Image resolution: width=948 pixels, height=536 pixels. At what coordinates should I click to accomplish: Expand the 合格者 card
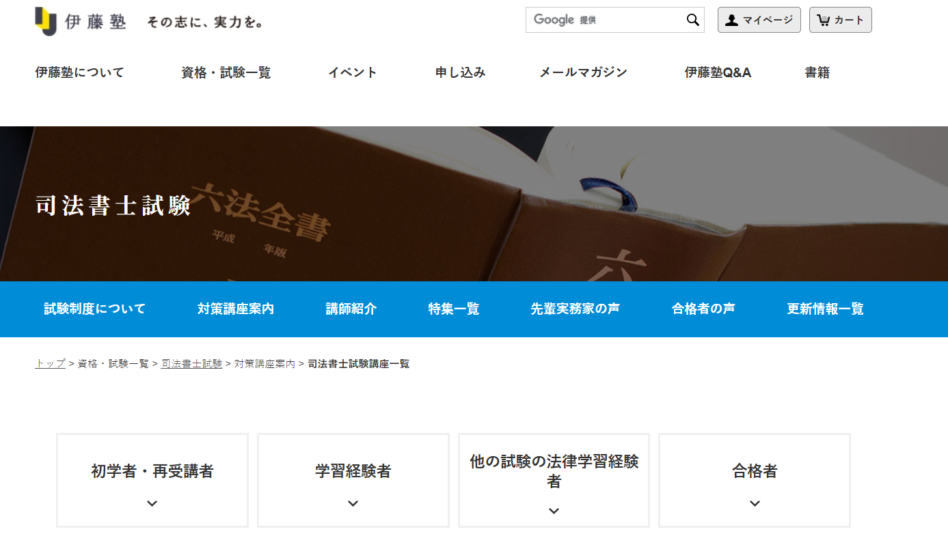(x=755, y=480)
